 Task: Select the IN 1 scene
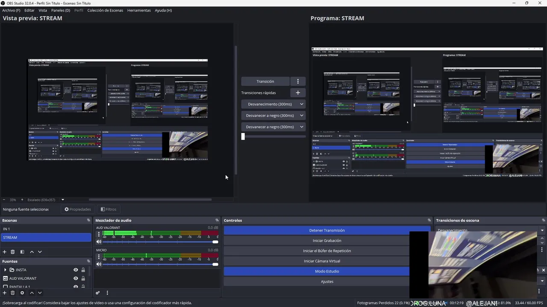pos(46,229)
